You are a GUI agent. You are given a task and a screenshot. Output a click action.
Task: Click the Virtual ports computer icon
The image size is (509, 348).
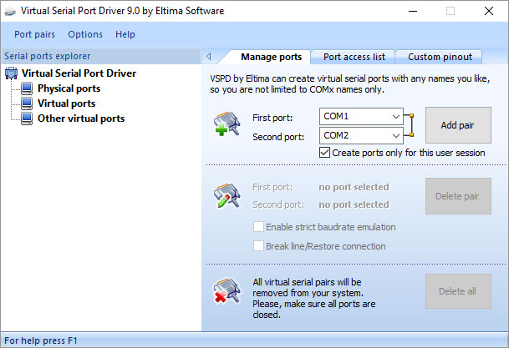tap(27, 103)
